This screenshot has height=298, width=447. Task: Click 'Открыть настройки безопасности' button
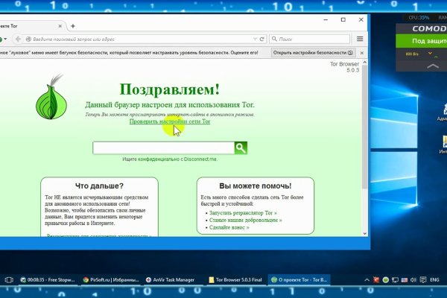tap(309, 53)
